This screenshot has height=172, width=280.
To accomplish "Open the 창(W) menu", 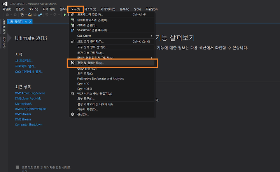I will click(x=137, y=9).
